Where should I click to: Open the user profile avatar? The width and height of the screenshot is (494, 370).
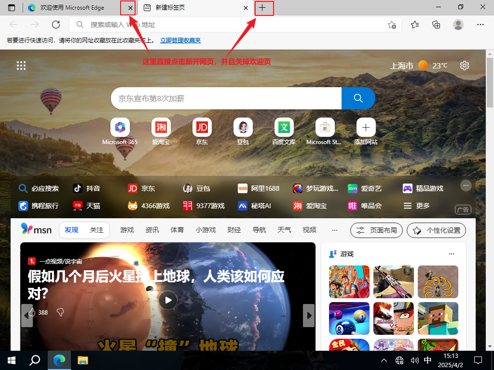click(x=458, y=25)
